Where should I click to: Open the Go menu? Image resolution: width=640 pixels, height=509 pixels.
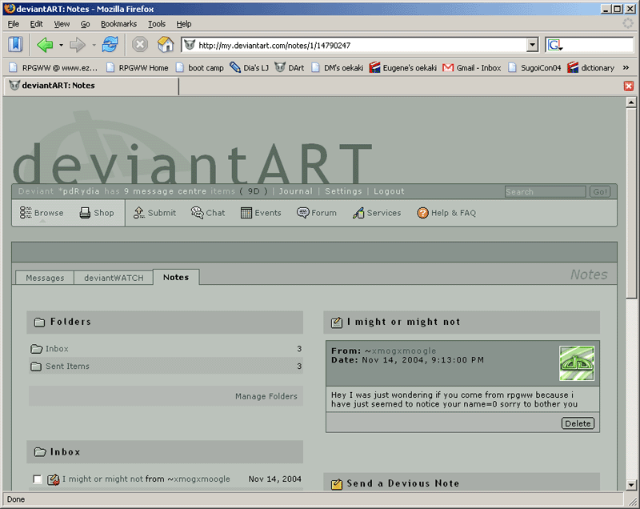85,24
